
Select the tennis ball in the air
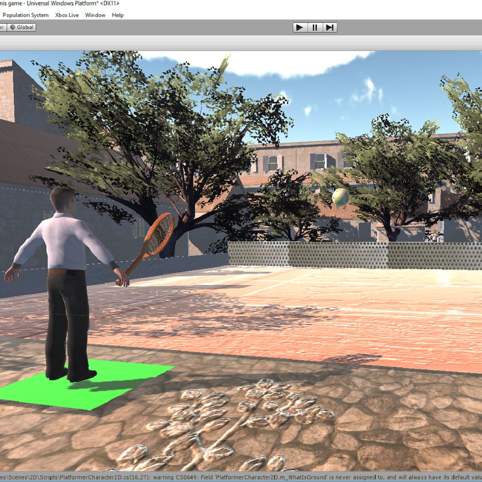(340, 197)
